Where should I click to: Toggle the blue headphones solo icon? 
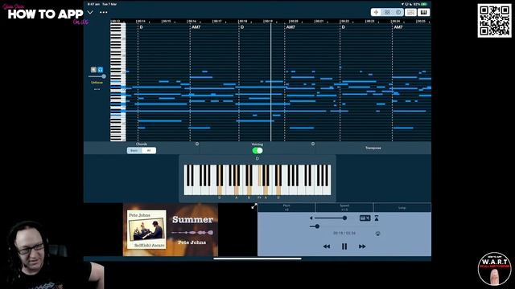point(101,70)
